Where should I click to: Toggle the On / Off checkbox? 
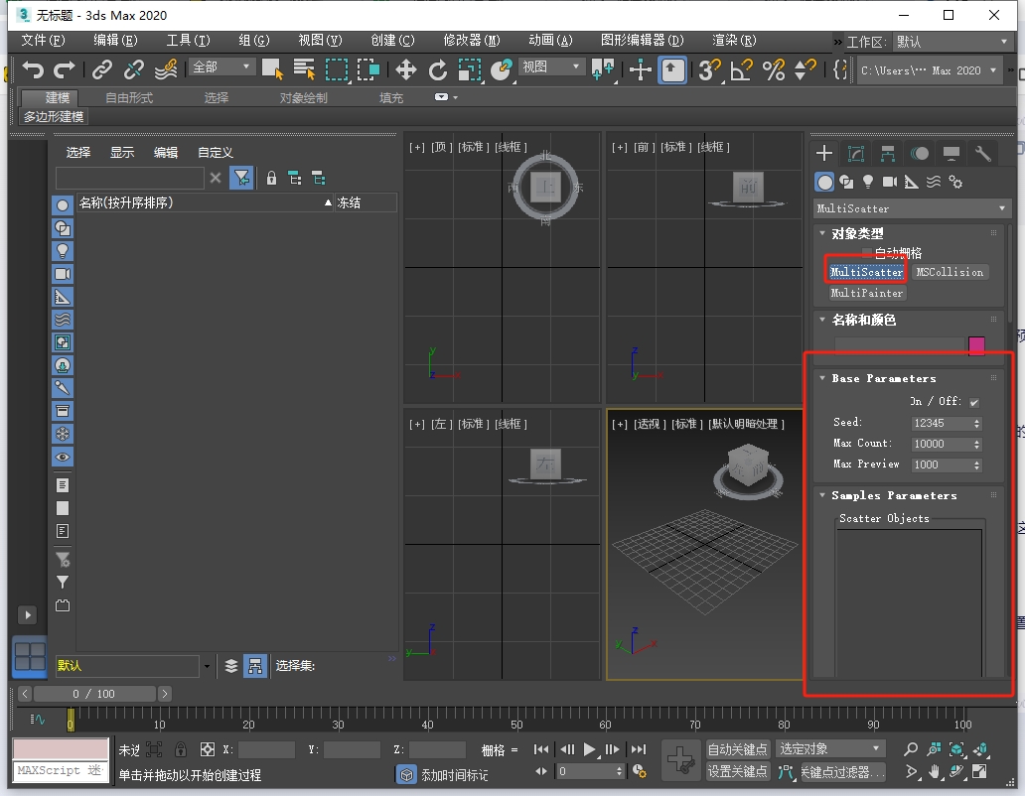click(974, 402)
